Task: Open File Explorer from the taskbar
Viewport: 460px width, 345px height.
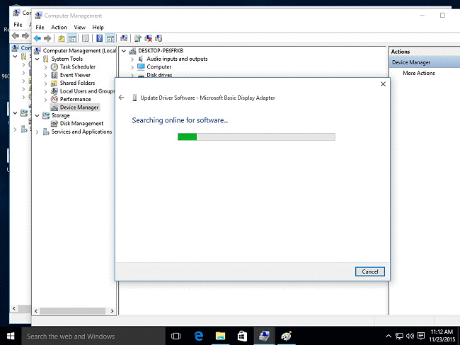Action: [x=220, y=336]
